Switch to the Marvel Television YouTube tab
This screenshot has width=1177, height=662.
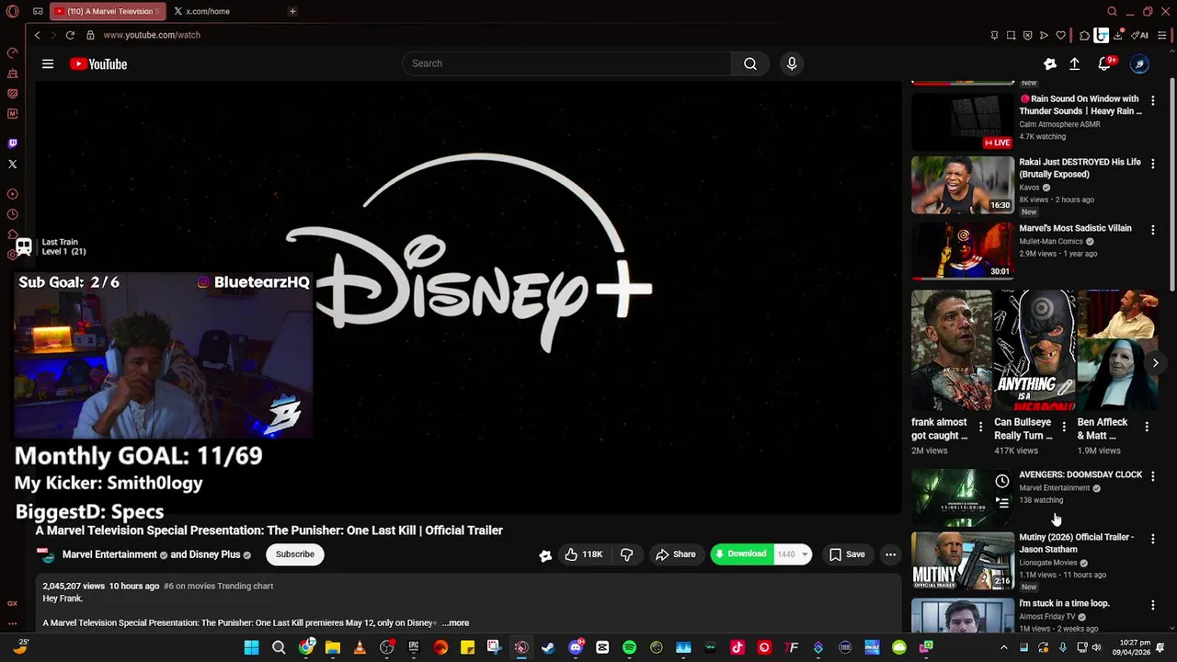click(x=108, y=11)
